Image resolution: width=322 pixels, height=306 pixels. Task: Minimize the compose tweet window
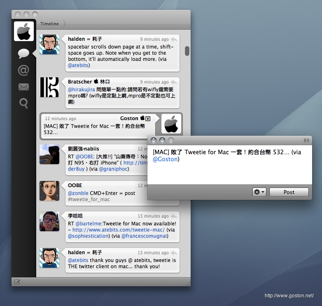(x=162, y=140)
